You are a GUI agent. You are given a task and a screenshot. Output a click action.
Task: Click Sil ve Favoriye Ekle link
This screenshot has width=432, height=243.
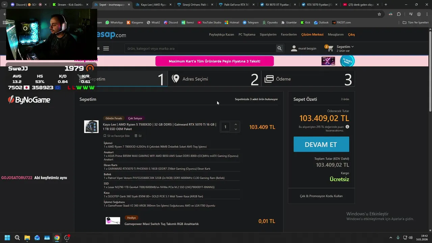116,136
